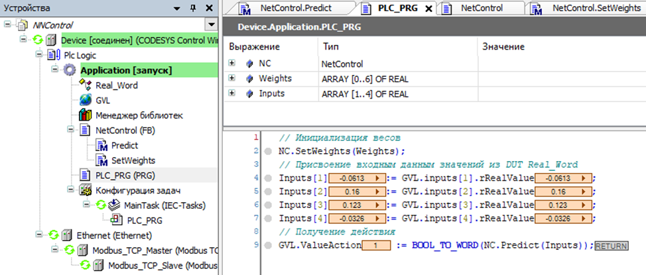
Task: Expand the NC variable row
Action: [232, 64]
